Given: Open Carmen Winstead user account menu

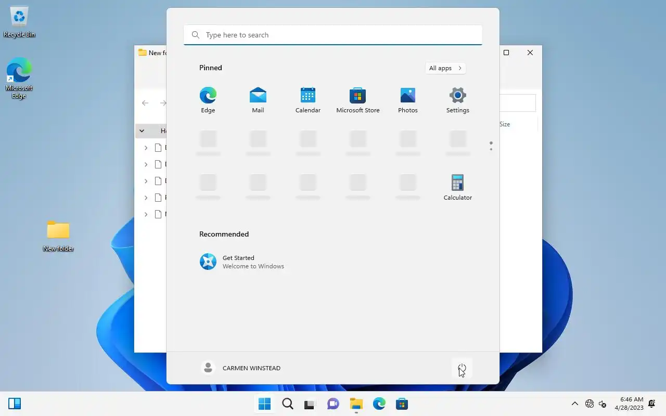Looking at the screenshot, I should [241, 368].
